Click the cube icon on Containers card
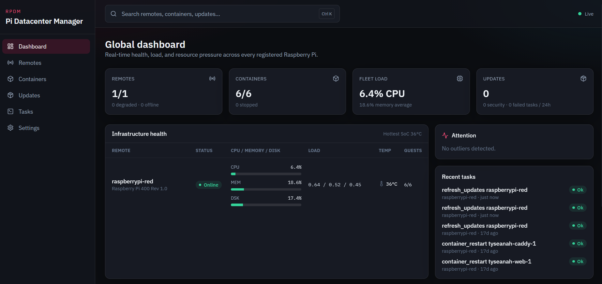Image resolution: width=602 pixels, height=284 pixels. [x=336, y=78]
